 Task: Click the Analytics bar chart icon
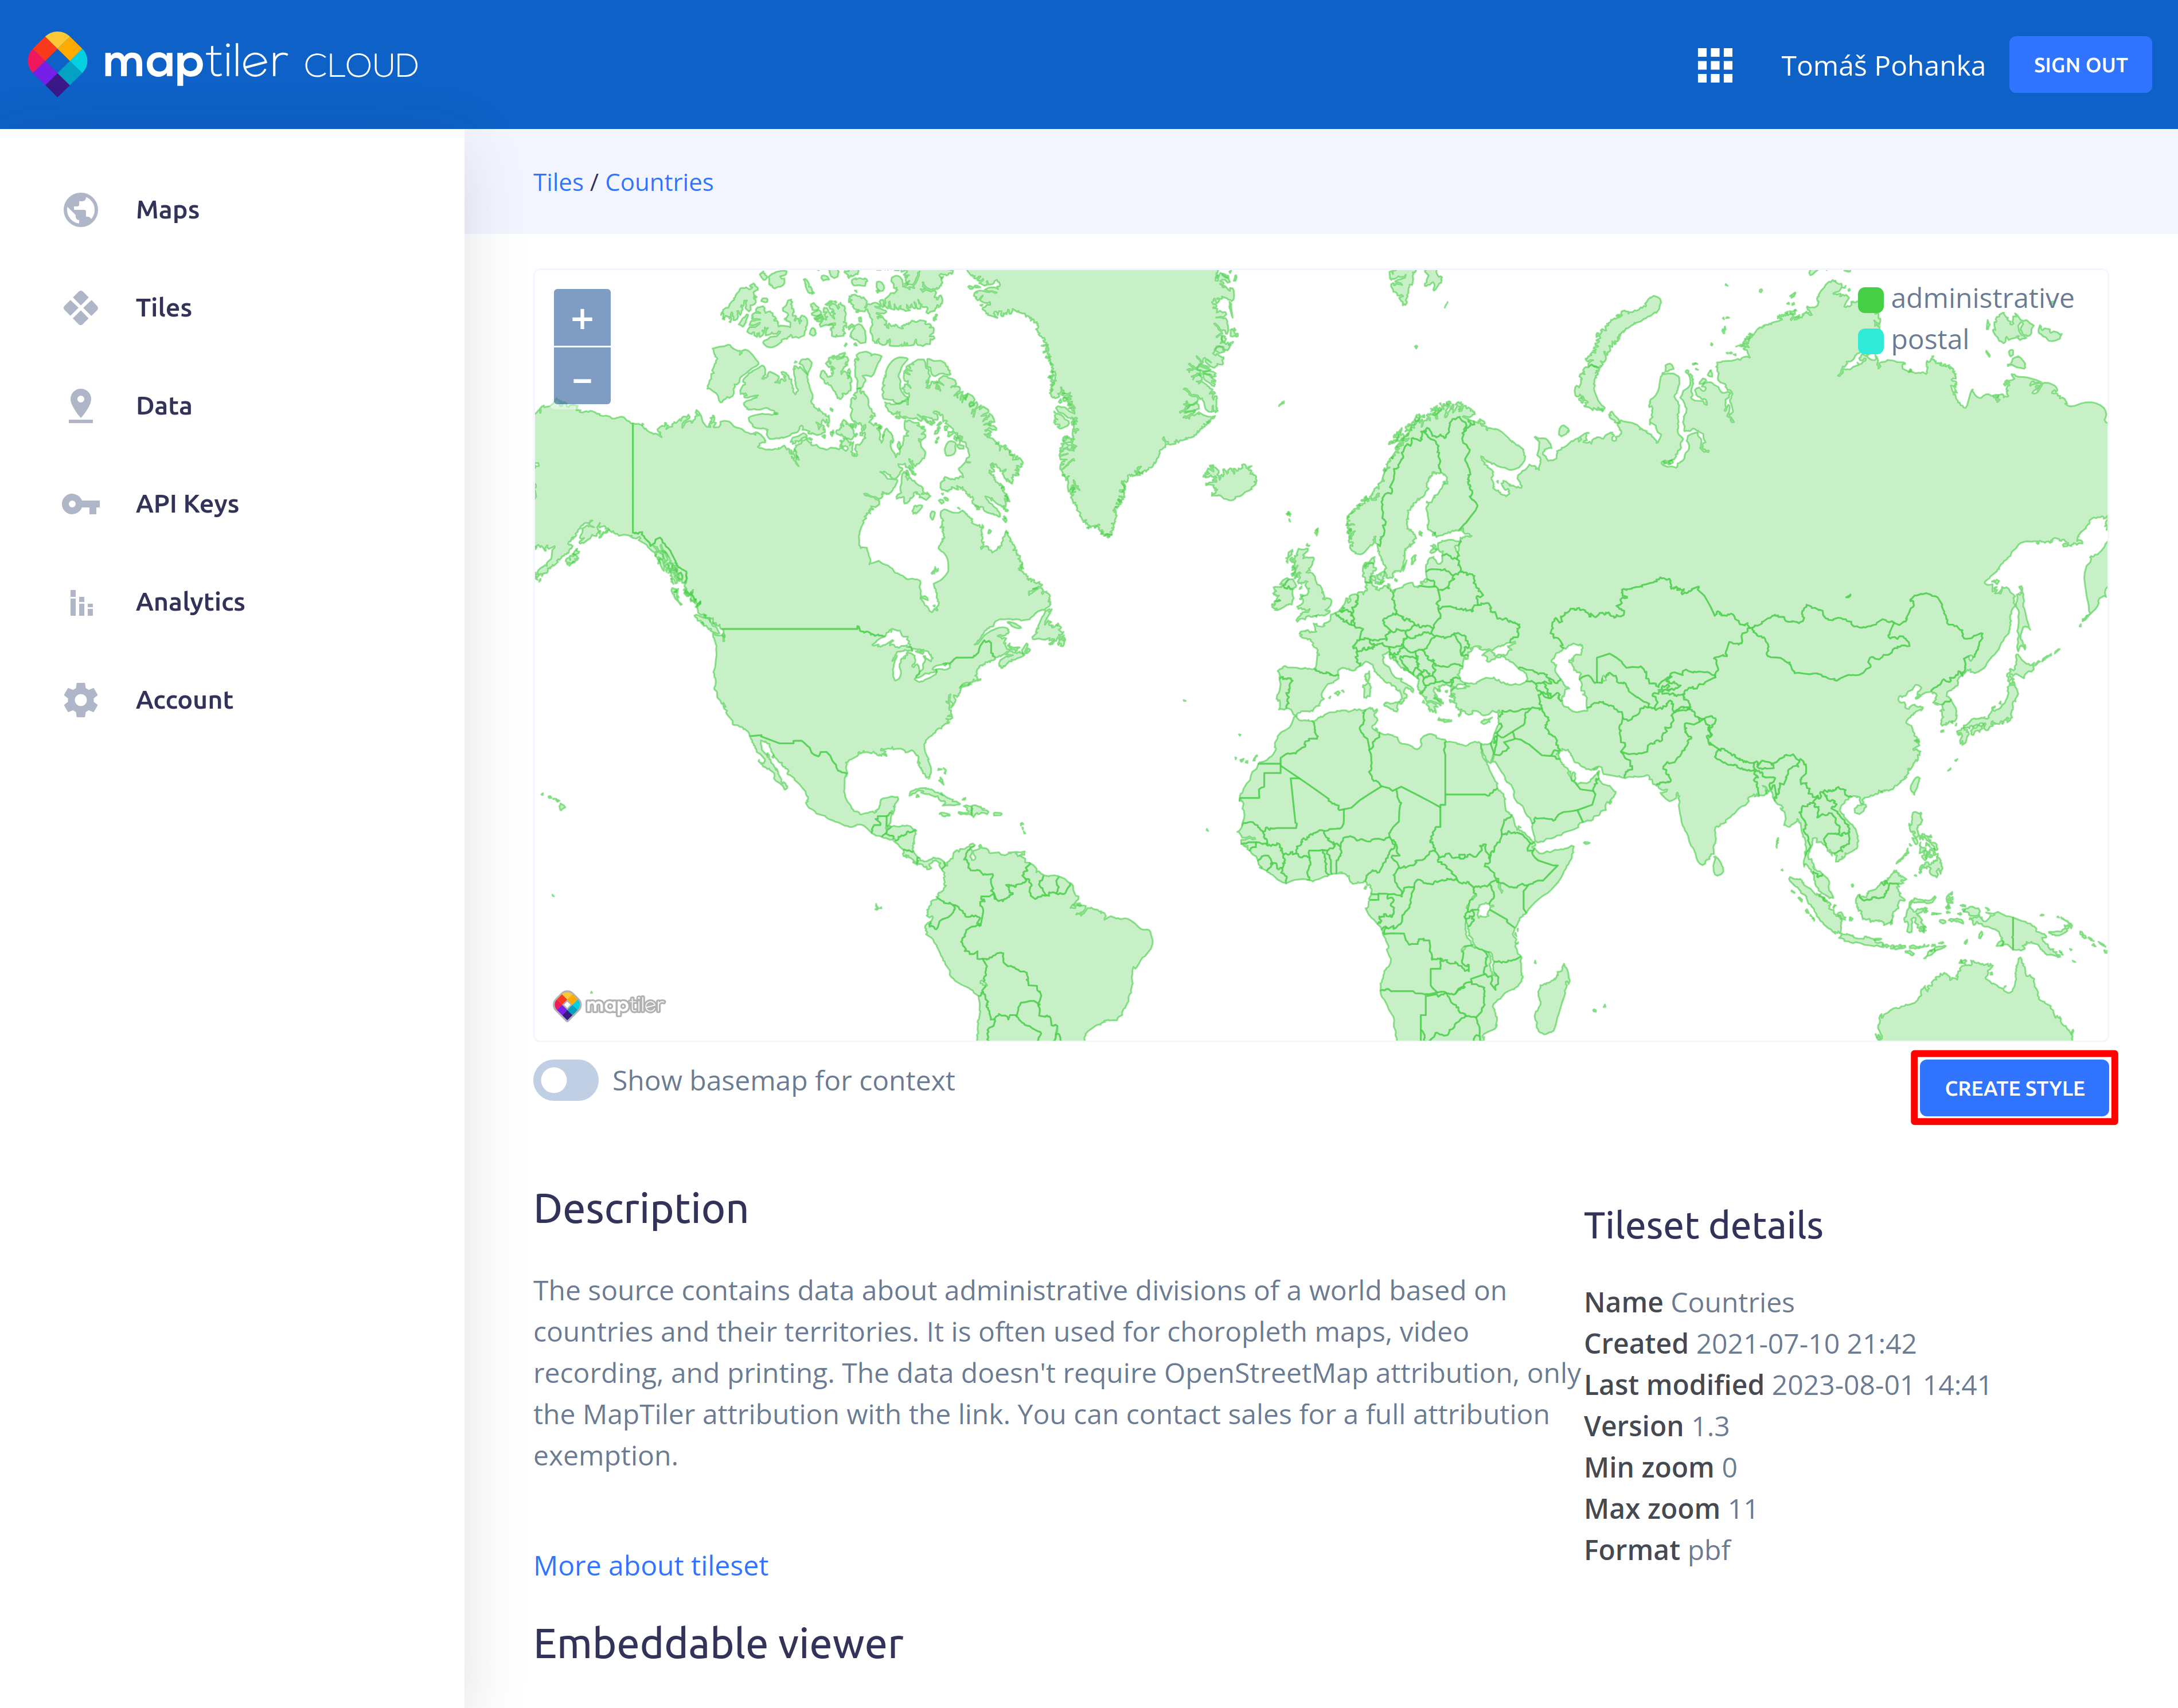click(80, 602)
